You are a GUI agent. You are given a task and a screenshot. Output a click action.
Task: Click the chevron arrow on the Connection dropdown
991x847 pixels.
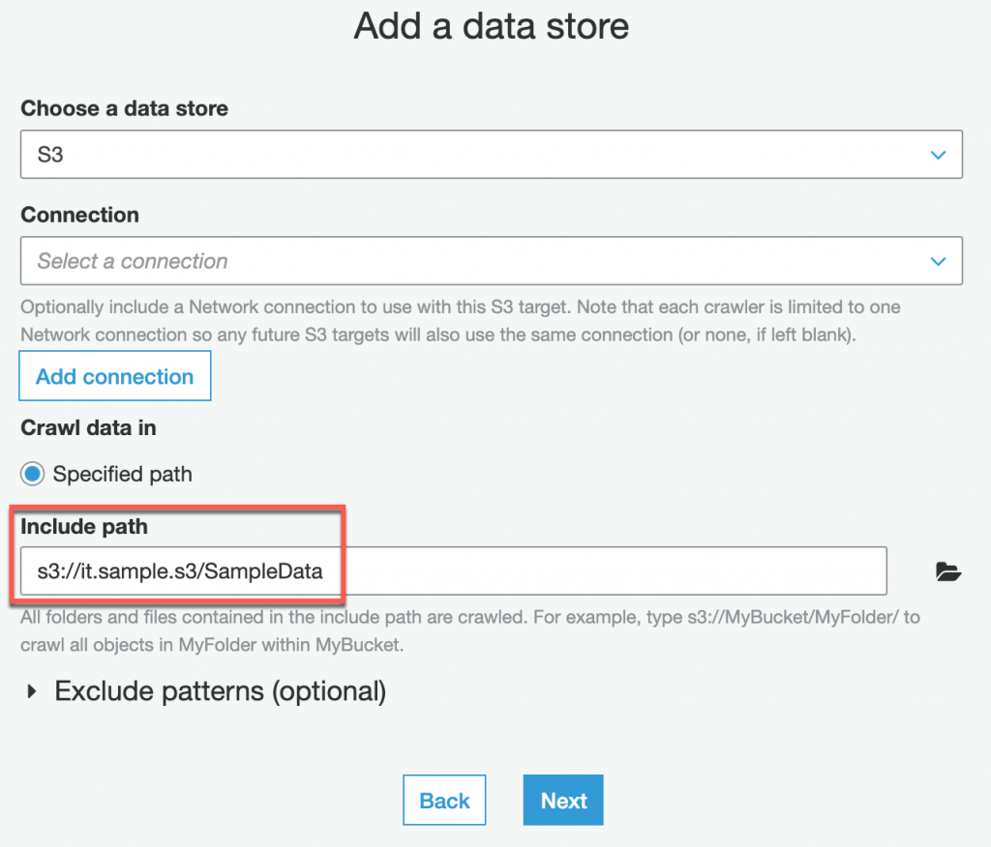pyautogui.click(x=937, y=261)
